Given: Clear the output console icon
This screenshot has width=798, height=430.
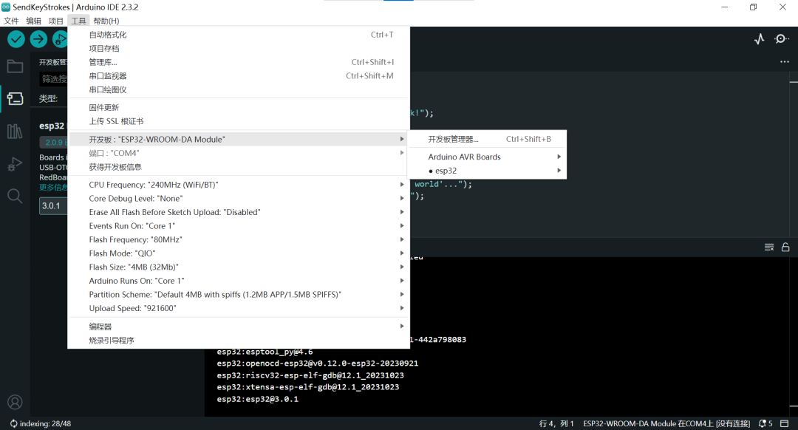Looking at the screenshot, I should click(x=769, y=247).
